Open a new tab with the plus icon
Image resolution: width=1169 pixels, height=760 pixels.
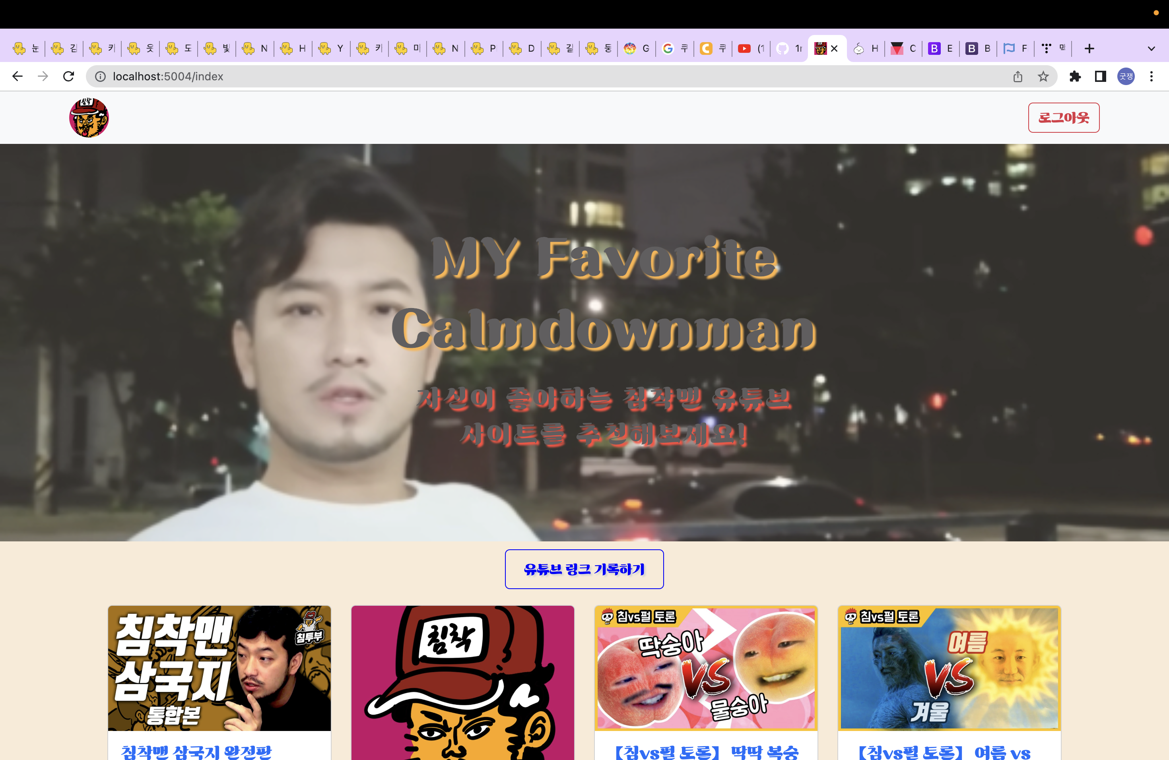1089,48
